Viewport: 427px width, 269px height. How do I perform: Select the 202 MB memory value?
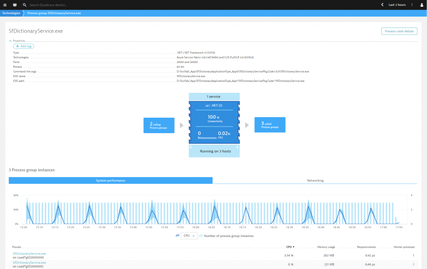tap(329, 255)
